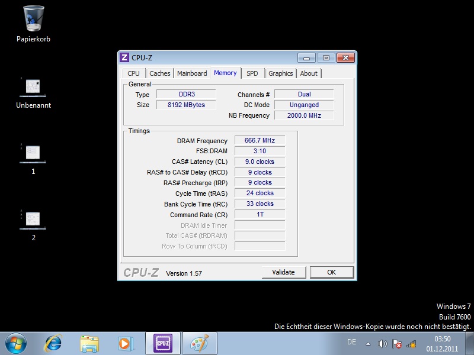Open the About tab
Image resolution: width=474 pixels, height=355 pixels.
click(x=309, y=73)
